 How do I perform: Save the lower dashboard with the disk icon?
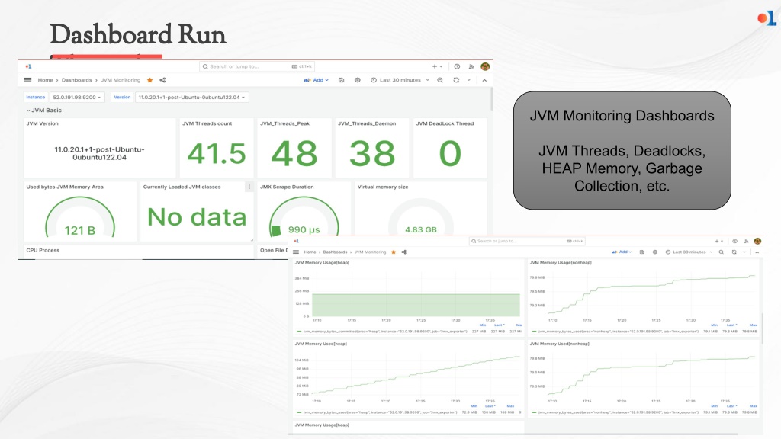click(642, 252)
